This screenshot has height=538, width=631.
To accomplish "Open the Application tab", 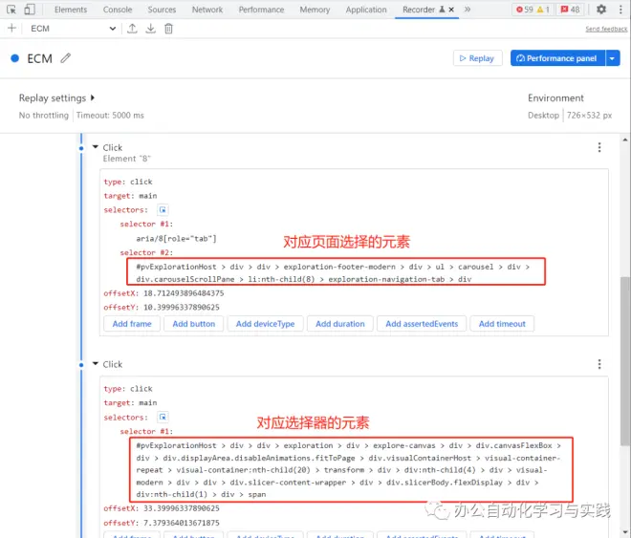I will pos(366,10).
